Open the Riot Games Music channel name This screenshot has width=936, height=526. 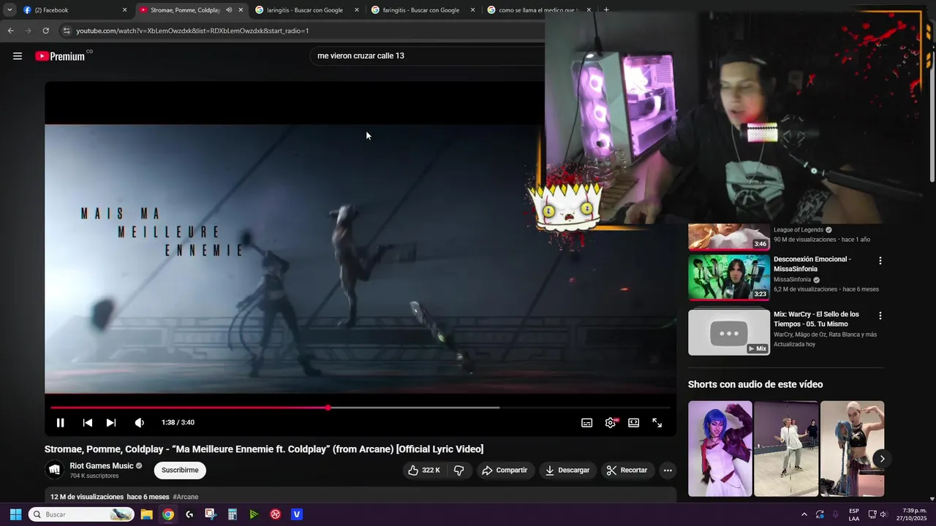pyautogui.click(x=102, y=466)
